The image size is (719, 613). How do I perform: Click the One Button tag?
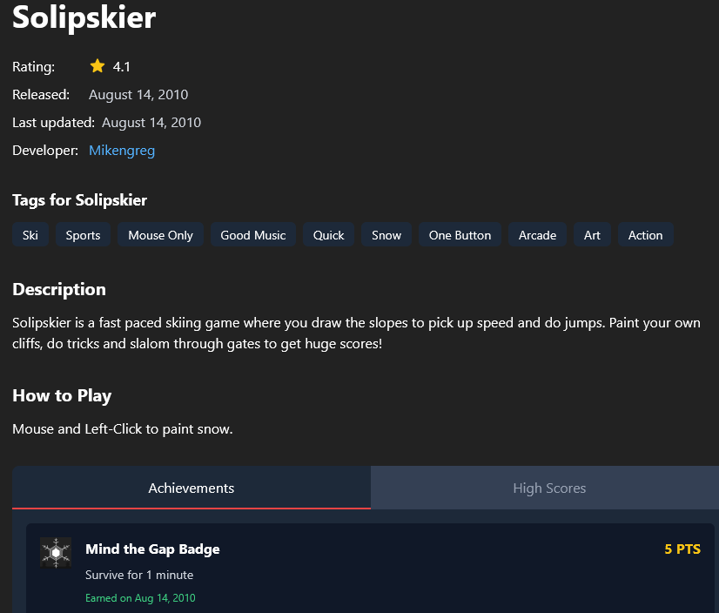pos(460,235)
